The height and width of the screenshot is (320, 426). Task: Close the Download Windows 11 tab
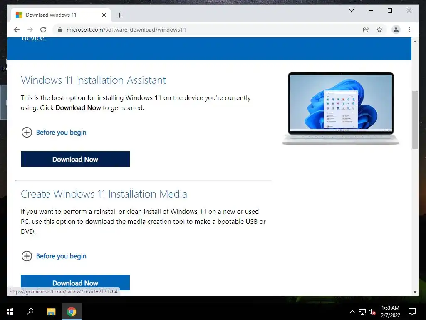click(x=104, y=15)
